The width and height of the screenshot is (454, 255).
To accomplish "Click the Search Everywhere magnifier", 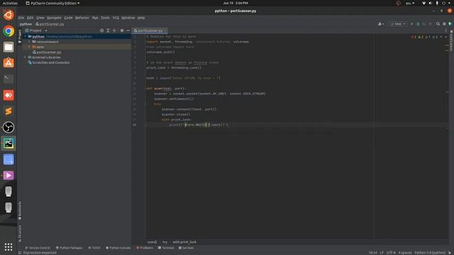I will [x=438, y=24].
